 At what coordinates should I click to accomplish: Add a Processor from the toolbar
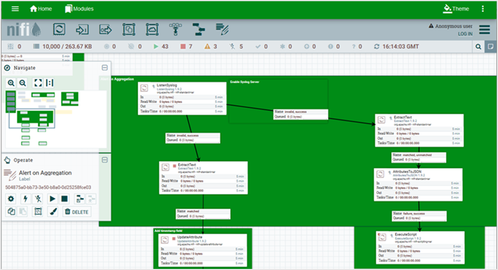(59, 29)
